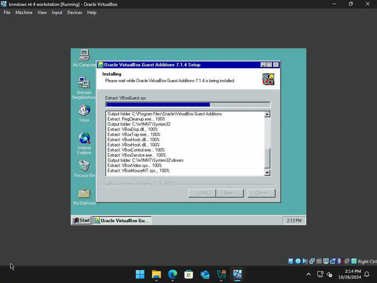The height and width of the screenshot is (283, 377).
Task: Click the V virtualization indicator icon
Action: click(340, 261)
